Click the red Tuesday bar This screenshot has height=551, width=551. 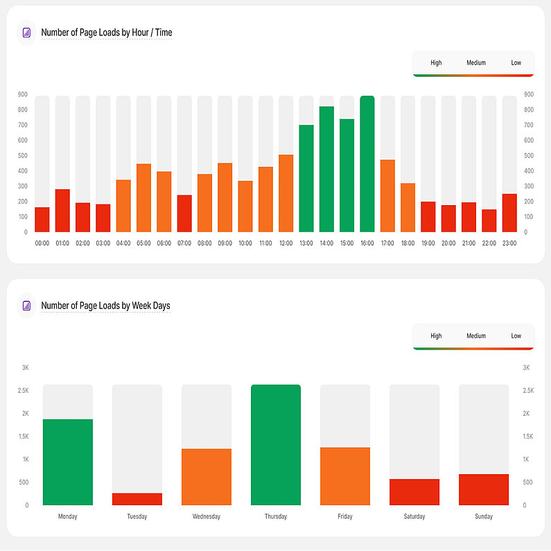pyautogui.click(x=137, y=499)
